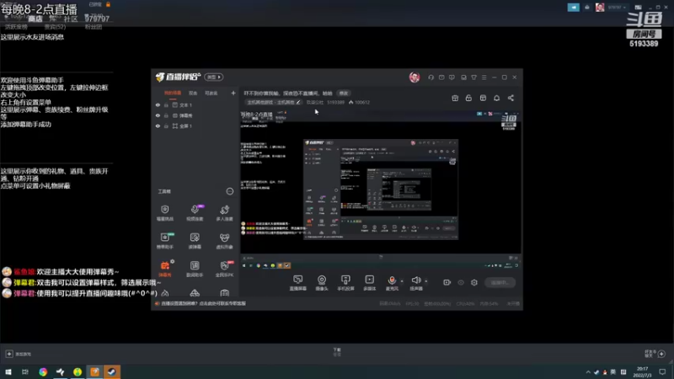The image size is (674, 379).
Task: Open the first tool in second toolbox row
Action: coord(164,241)
